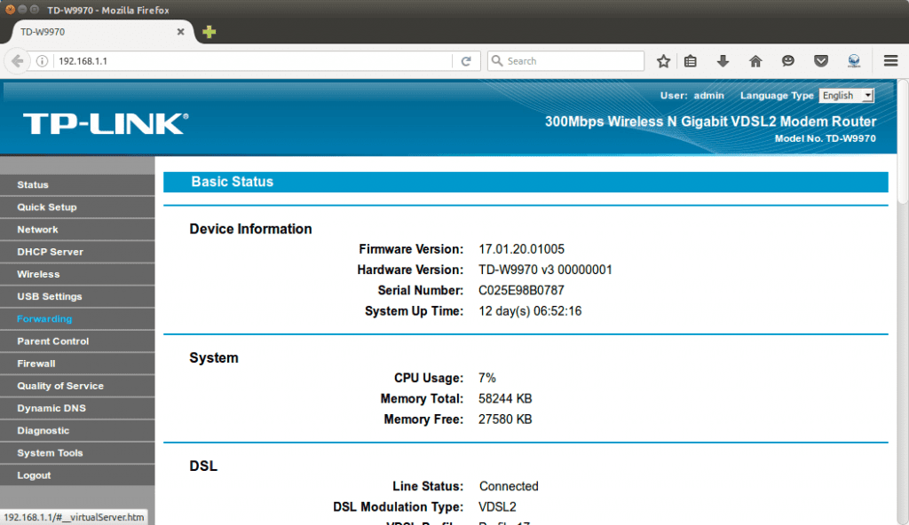Click the TP-LINK logo

click(106, 123)
